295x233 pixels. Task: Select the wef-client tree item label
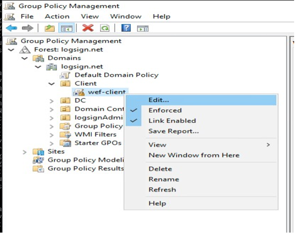[107, 92]
